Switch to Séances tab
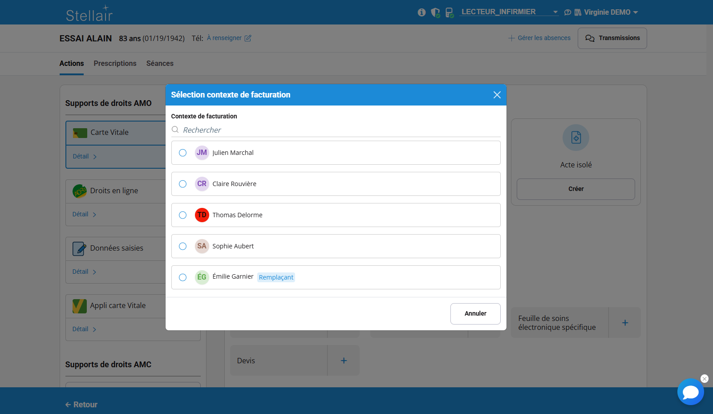This screenshot has width=713, height=414. 160,64
